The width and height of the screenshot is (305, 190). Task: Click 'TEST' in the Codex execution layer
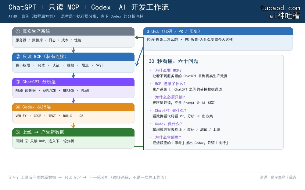click(x=52, y=116)
